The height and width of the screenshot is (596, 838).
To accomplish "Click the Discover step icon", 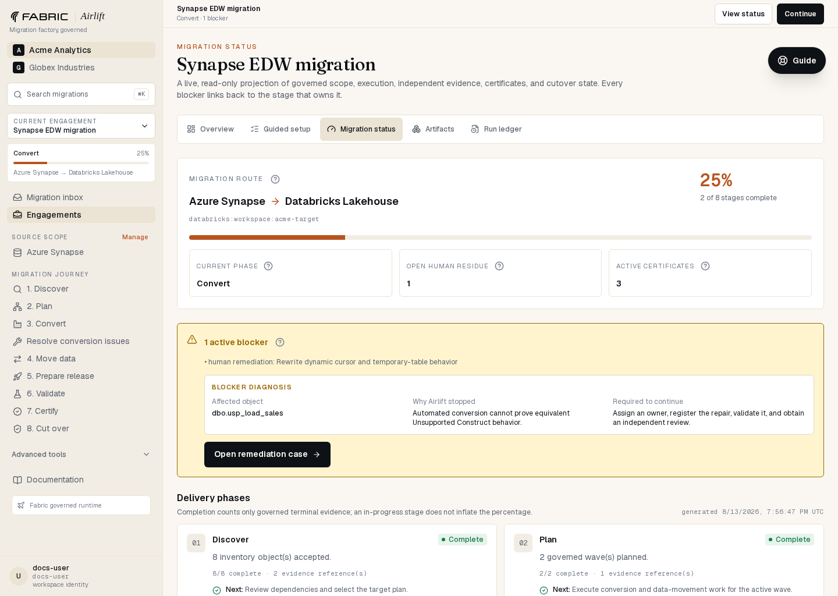I will click(x=17, y=289).
